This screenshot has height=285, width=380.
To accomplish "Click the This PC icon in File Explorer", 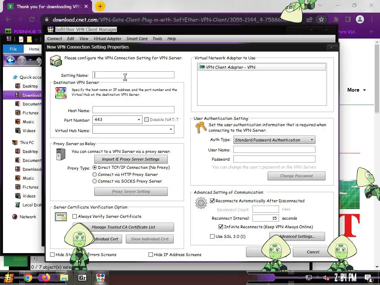I will click(x=15, y=142).
